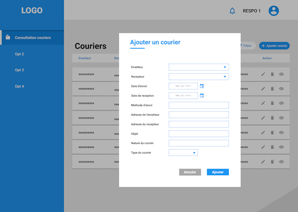Click the Action column header
This screenshot has height=212, width=298.
click(267, 58)
